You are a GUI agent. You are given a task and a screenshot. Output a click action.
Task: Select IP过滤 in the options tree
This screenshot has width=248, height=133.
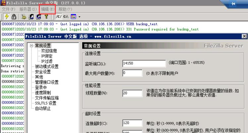coord(47,62)
